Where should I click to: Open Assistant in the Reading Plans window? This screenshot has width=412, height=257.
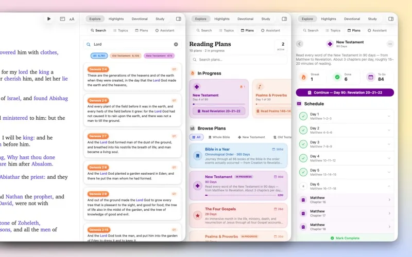coord(270,30)
